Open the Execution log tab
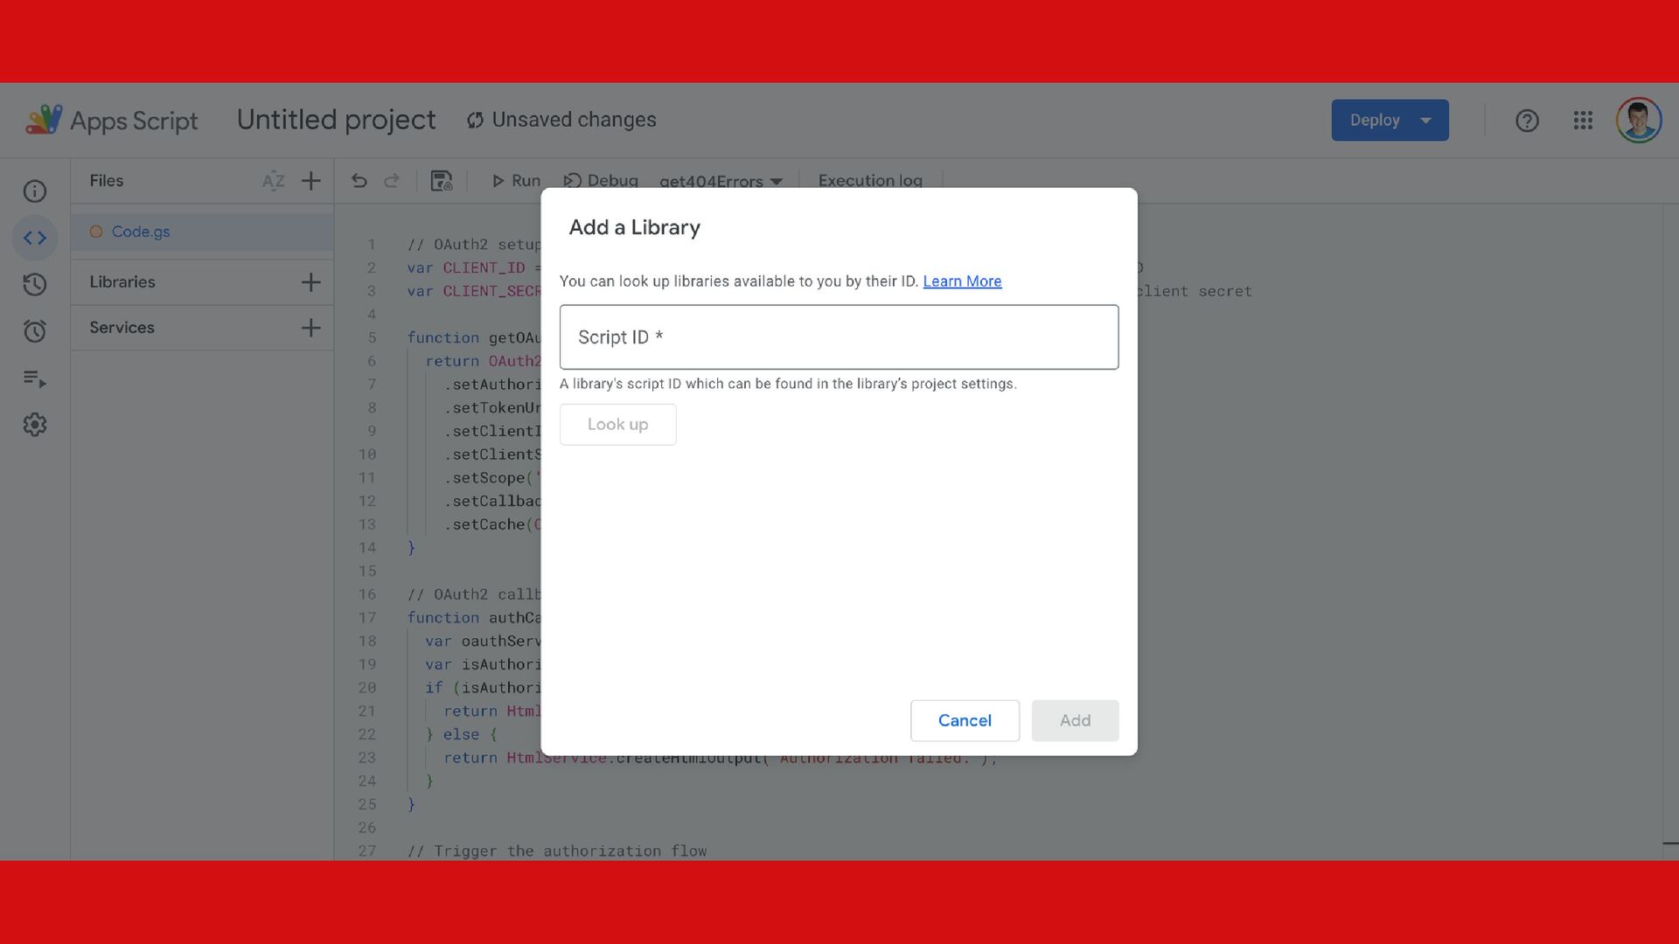Screen dimensions: 1679x944 [870, 181]
